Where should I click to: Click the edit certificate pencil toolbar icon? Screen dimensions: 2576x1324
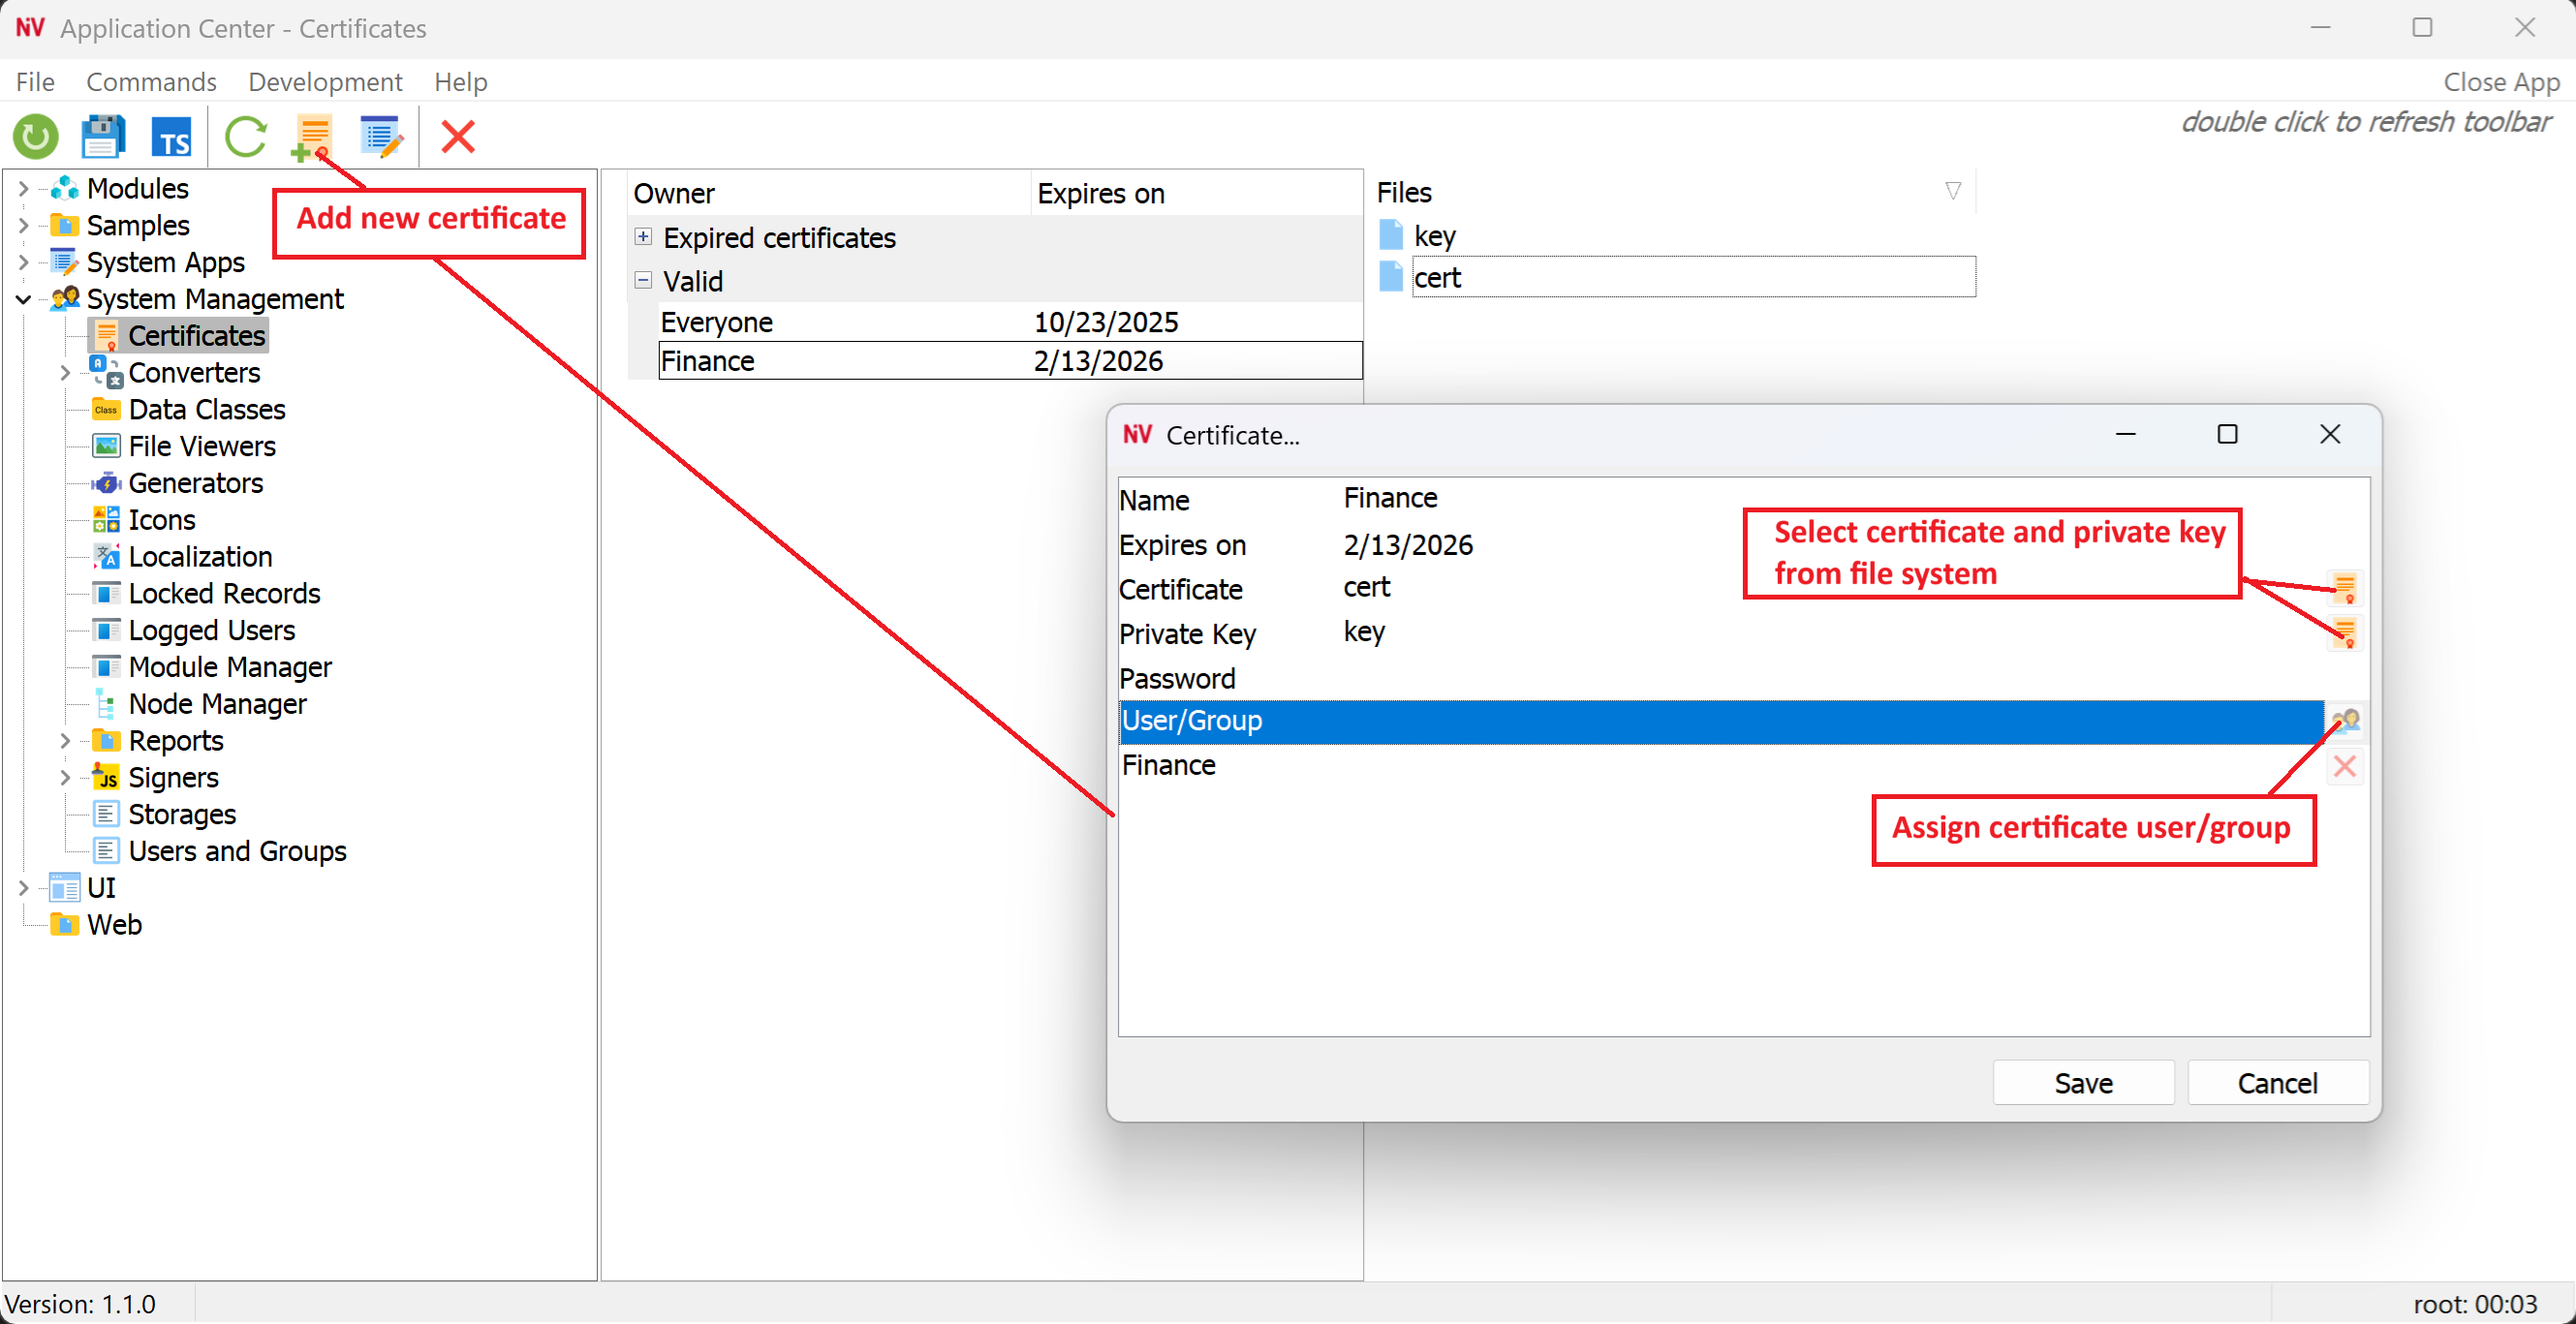tap(381, 137)
